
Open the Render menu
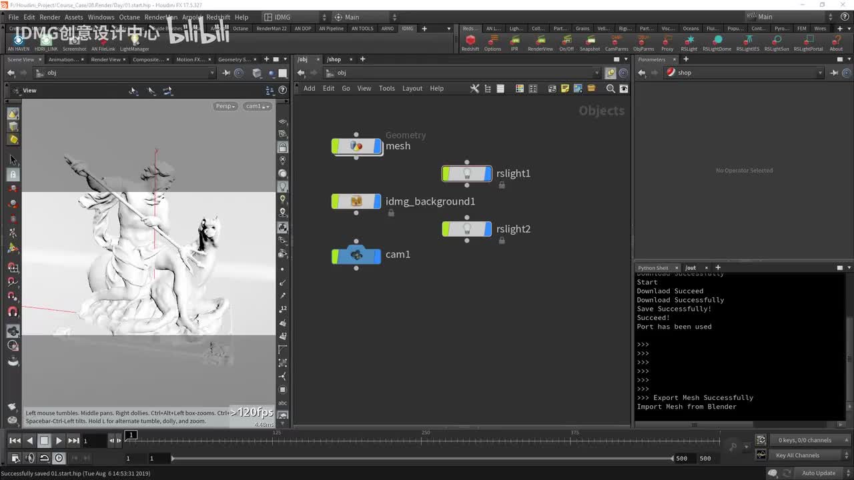[x=50, y=17]
